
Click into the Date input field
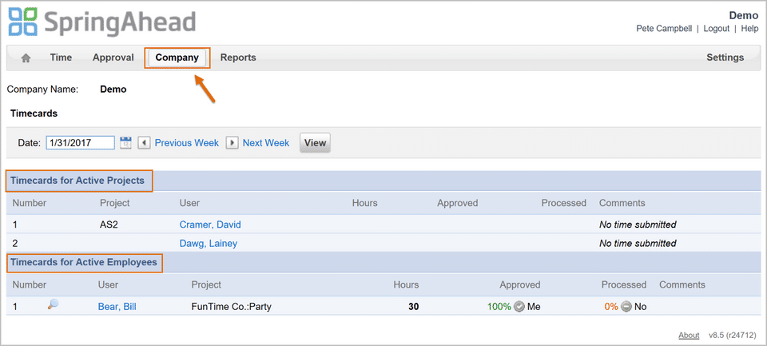[x=80, y=143]
